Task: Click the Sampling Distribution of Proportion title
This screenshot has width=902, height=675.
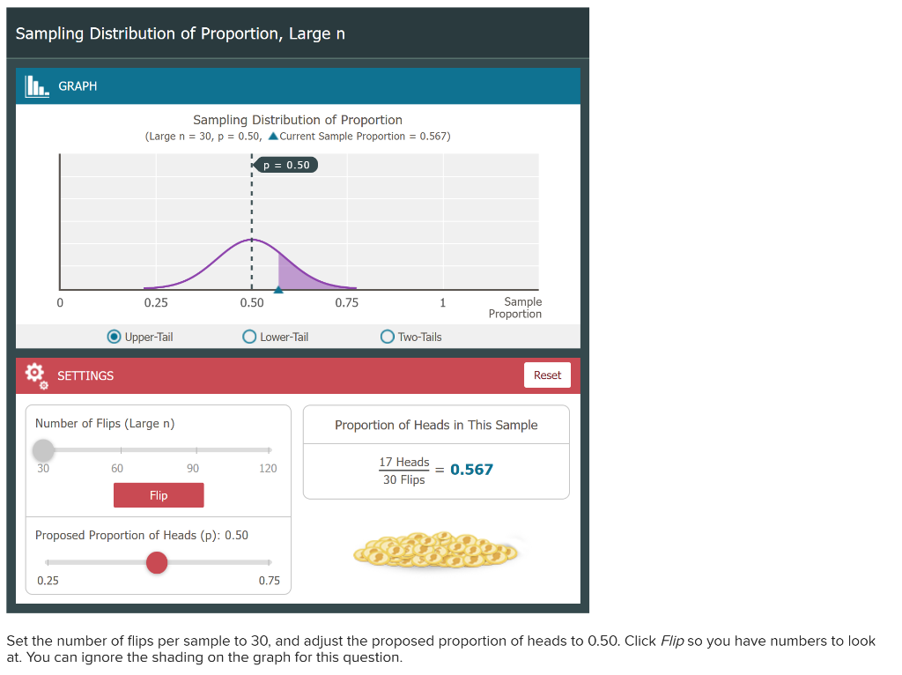Action: pyautogui.click(x=298, y=120)
